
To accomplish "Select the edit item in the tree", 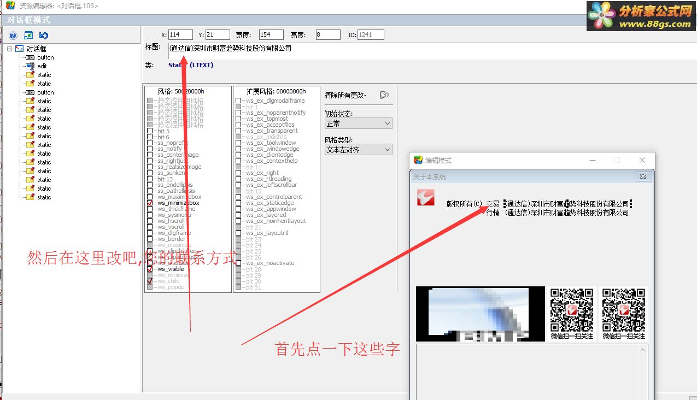I will coord(42,66).
